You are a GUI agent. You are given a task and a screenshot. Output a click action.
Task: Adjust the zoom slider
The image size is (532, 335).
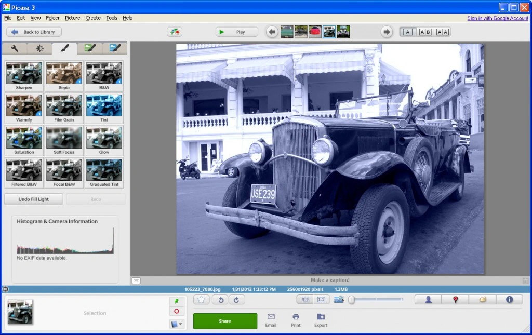[376, 299]
